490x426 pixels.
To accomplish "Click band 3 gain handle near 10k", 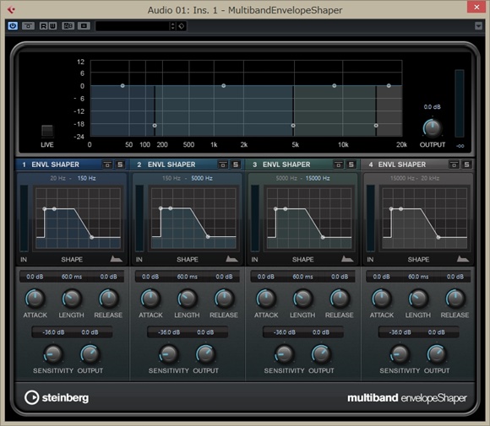I will point(335,85).
